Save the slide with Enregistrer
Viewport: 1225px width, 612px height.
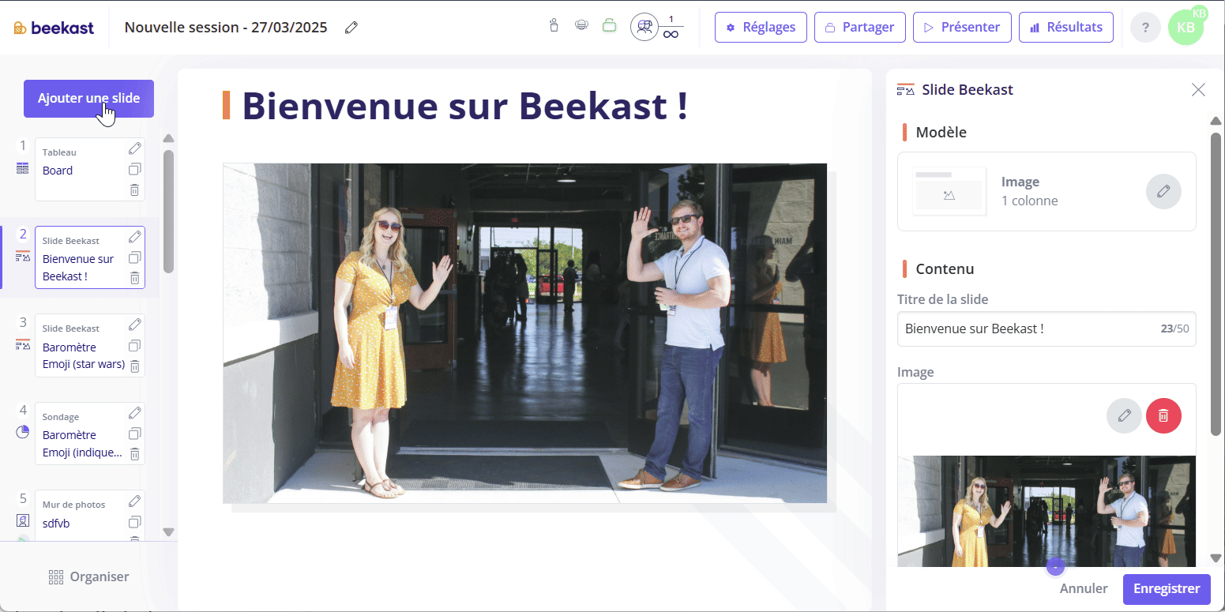click(1167, 588)
